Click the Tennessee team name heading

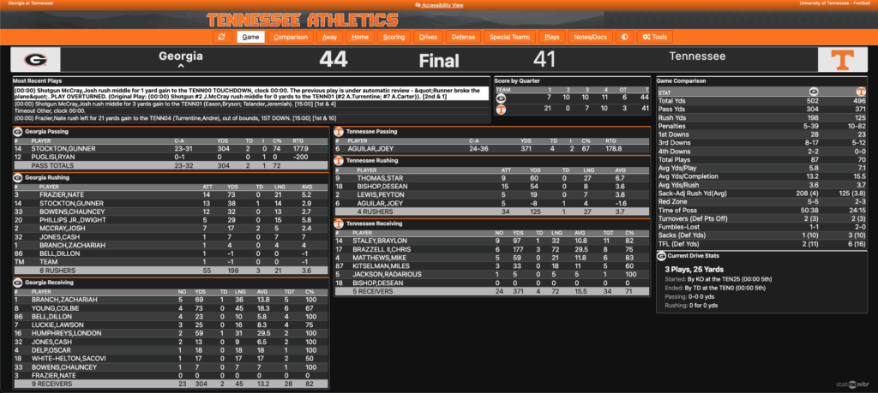pyautogui.click(x=698, y=56)
